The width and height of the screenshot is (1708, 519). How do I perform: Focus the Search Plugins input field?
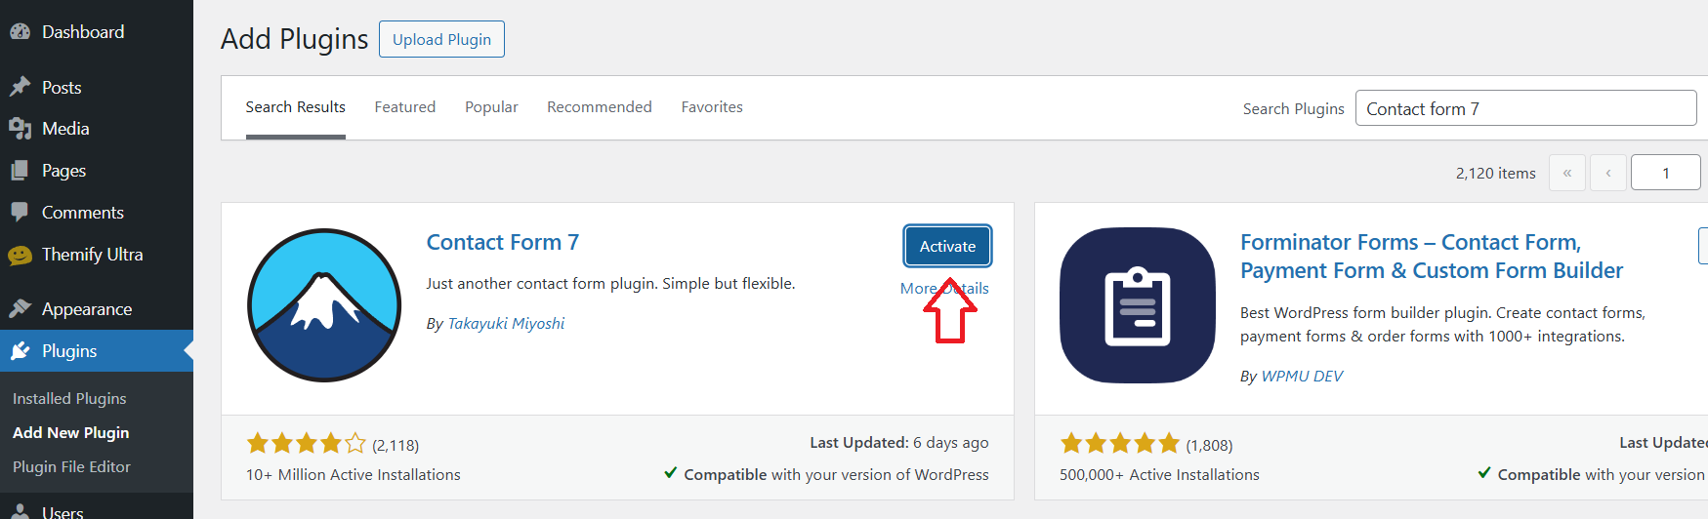[1524, 108]
